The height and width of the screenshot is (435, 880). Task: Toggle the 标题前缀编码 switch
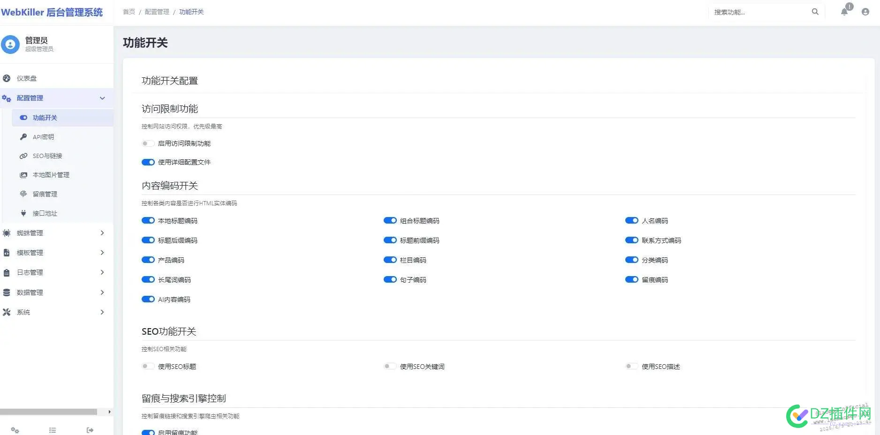click(390, 240)
